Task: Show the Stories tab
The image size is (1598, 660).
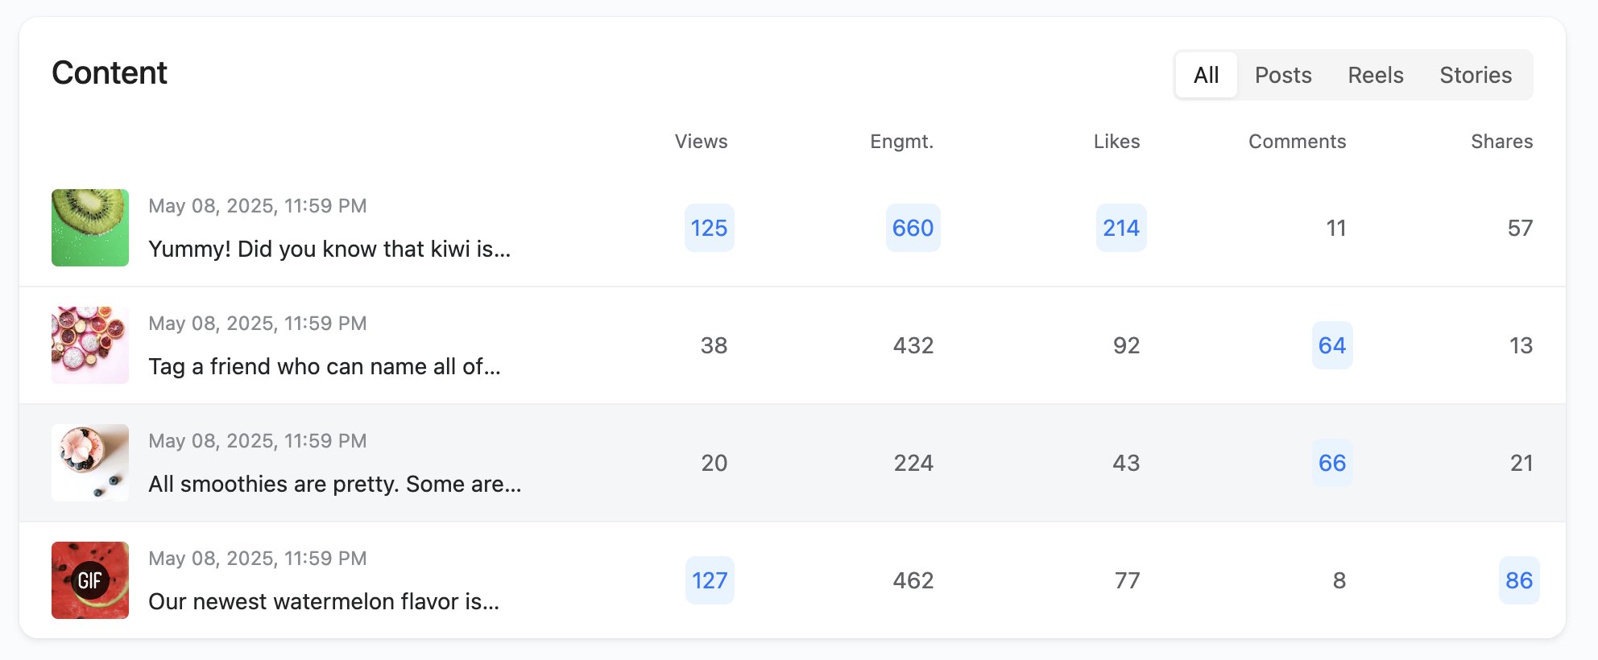Action: 1476,75
